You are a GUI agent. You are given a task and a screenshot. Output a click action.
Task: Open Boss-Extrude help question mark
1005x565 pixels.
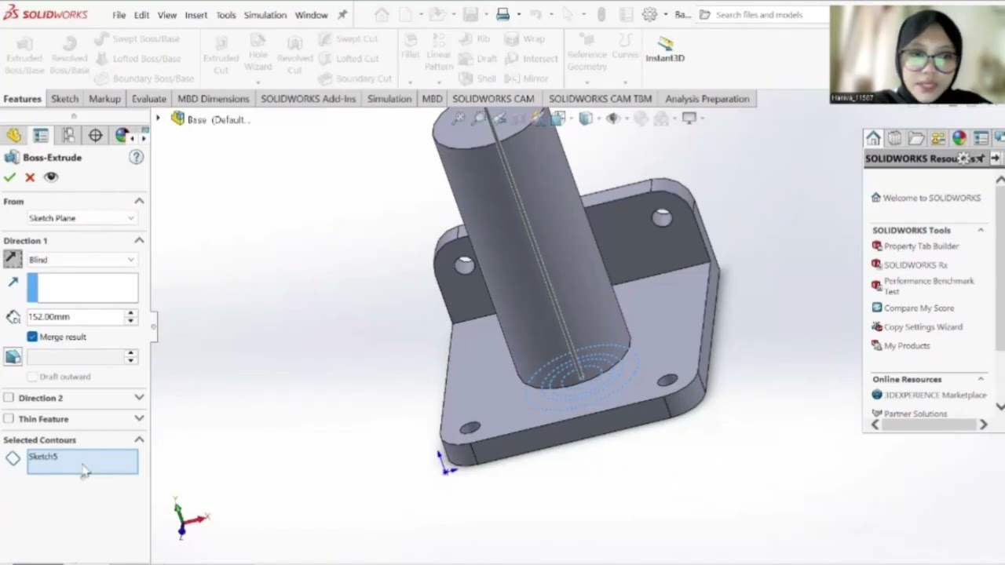137,158
